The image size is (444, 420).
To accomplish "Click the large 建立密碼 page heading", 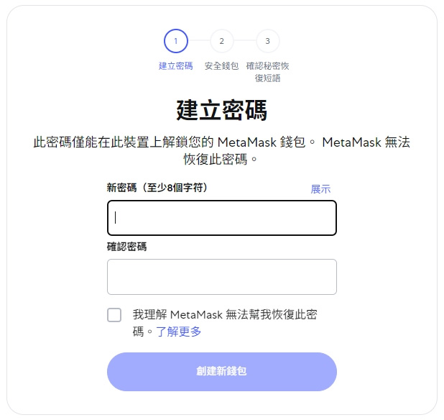I will pyautogui.click(x=222, y=110).
